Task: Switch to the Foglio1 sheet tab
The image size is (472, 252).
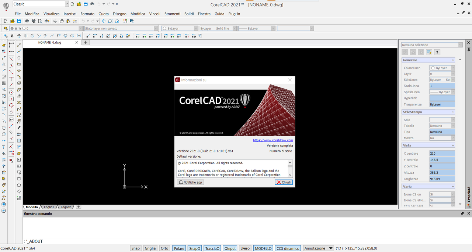Action: tap(49, 207)
